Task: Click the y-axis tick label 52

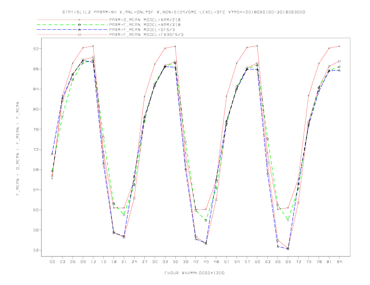Action: coord(36,250)
